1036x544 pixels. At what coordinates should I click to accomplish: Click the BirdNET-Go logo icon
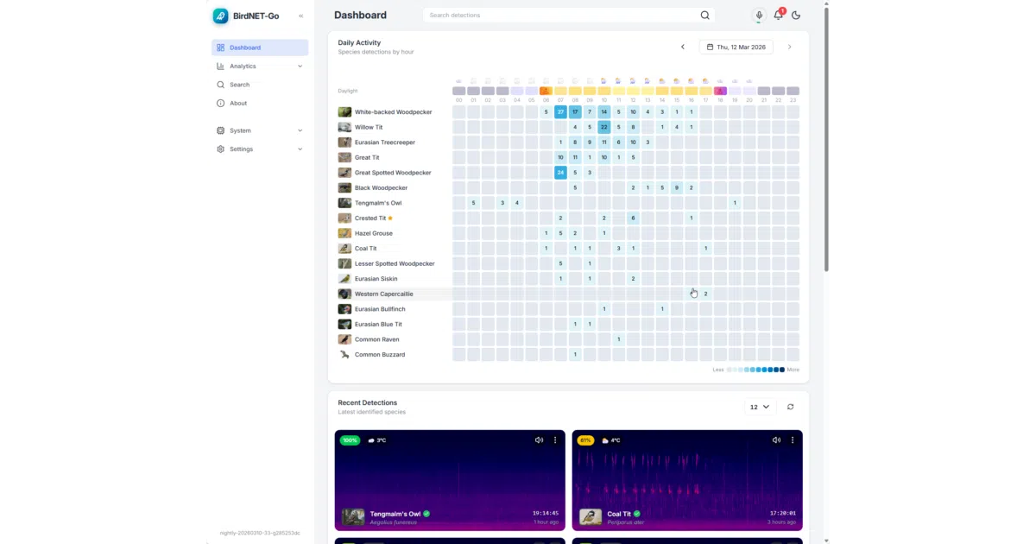coord(221,16)
